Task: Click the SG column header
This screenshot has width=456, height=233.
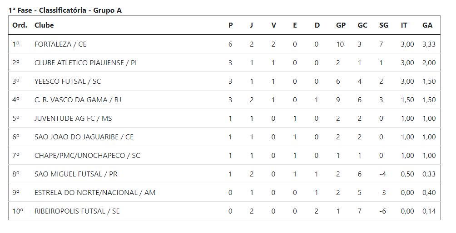Action: pyautogui.click(x=383, y=25)
